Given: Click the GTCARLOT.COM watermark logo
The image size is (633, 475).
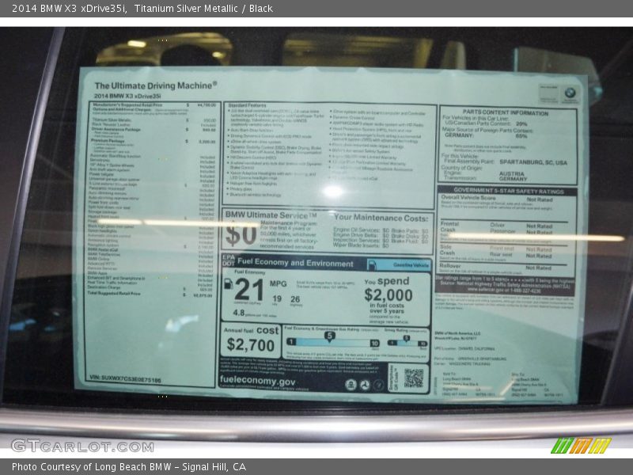Looking at the screenshot, I should (82, 446).
